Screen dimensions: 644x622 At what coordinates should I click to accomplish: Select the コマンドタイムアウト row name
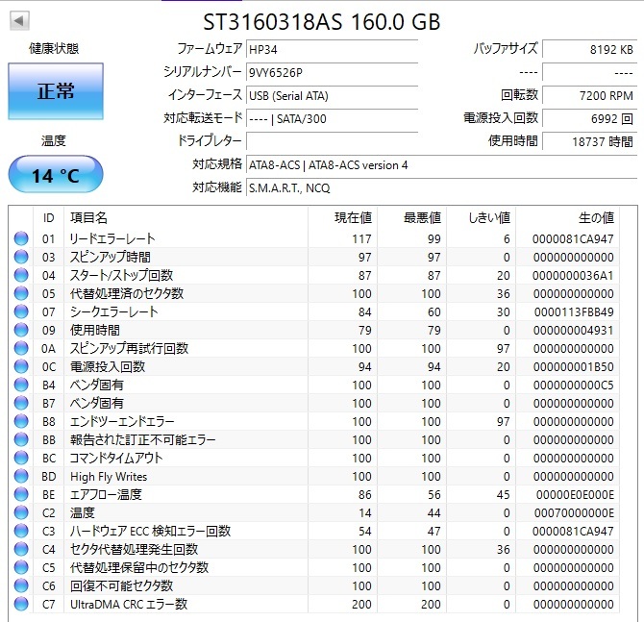point(116,458)
